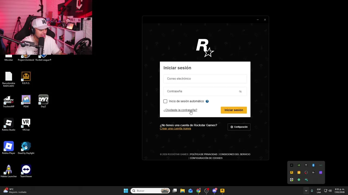The height and width of the screenshot is (195, 348).
Task: Click the black X icon in tray overflow
Action: (291, 165)
